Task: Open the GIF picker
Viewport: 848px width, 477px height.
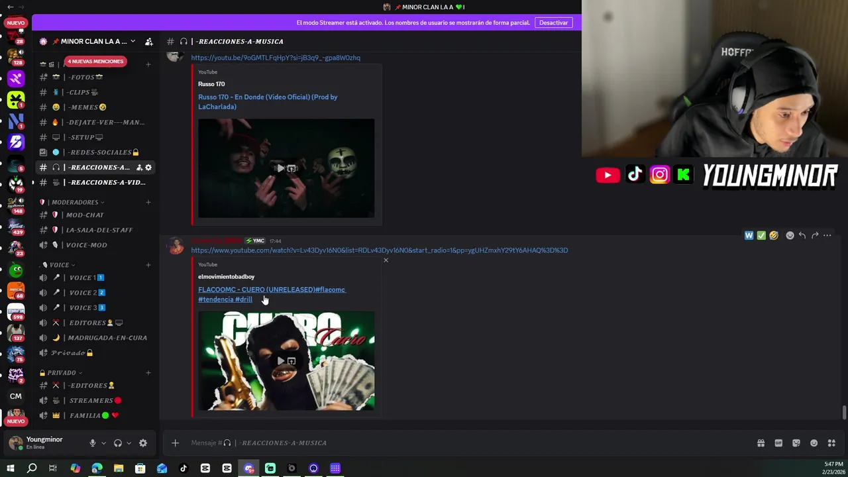Action: [778, 443]
